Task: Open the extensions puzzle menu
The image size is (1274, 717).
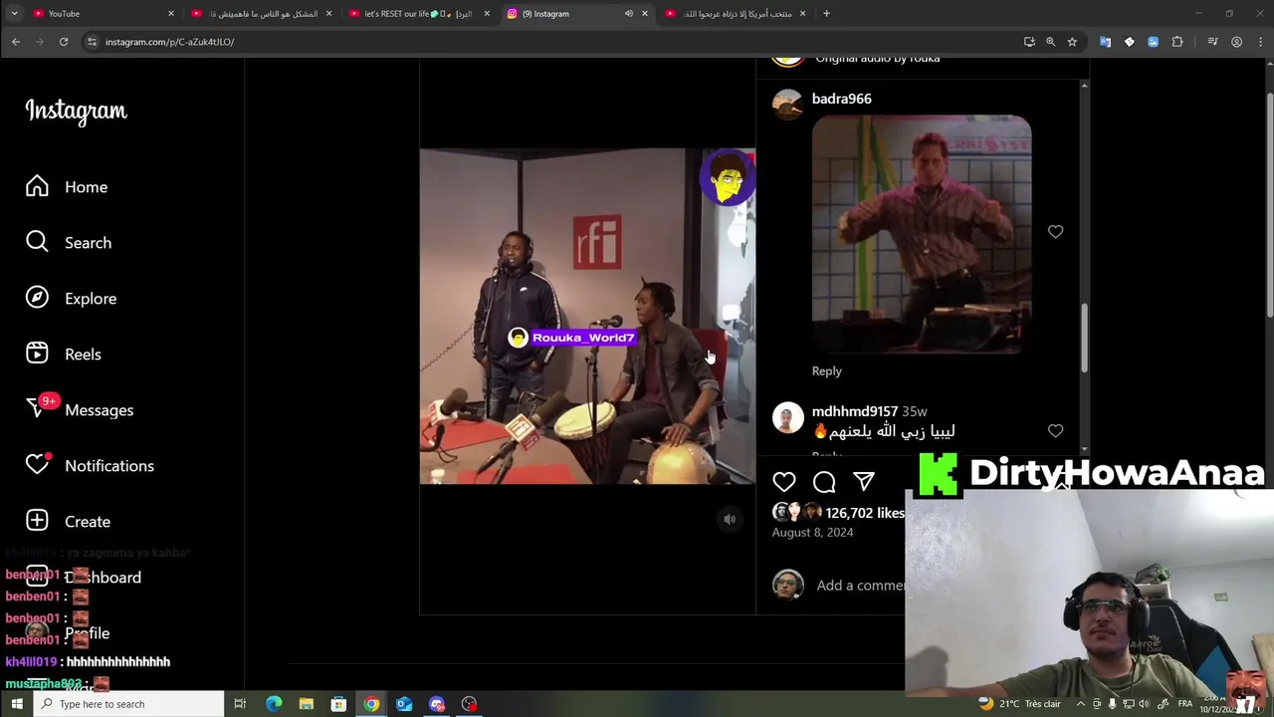Action: (1177, 42)
